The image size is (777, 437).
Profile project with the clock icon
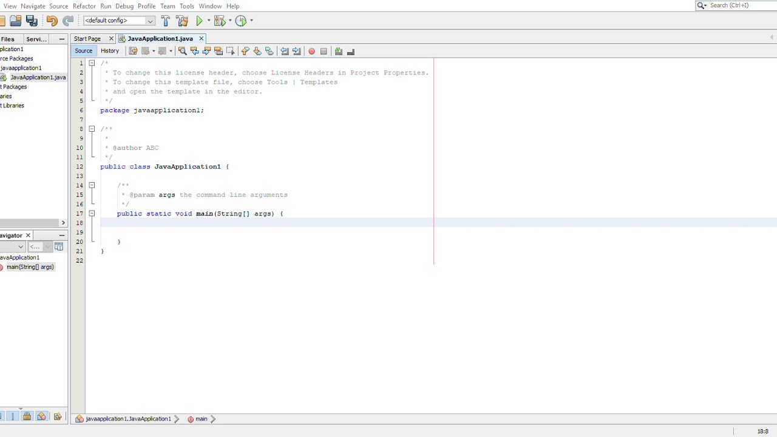tap(241, 21)
